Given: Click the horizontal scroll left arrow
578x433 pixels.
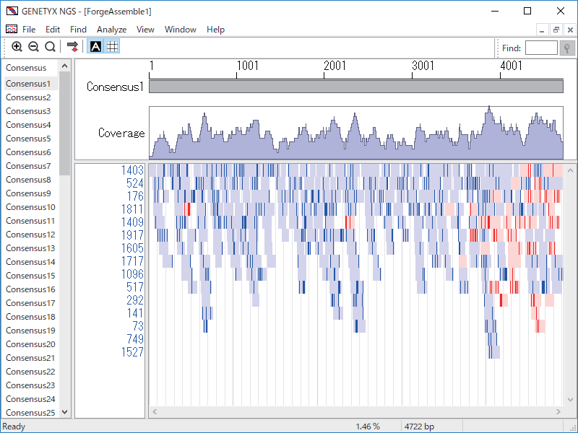Looking at the screenshot, I should 155,411.
